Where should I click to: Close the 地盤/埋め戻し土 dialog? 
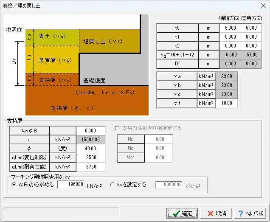click(x=263, y=6)
